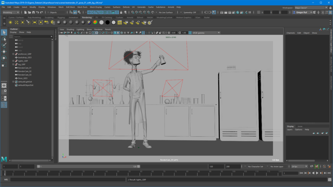Click the ramp shader rainbow icon
Viewport: 333px width, 187px height.
pos(95,22)
